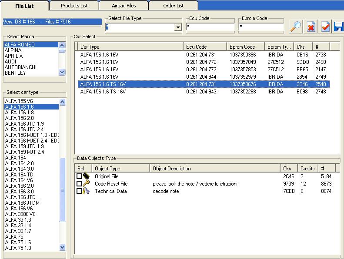Click the checkmark document icon
344x259 pixels.
(325, 27)
